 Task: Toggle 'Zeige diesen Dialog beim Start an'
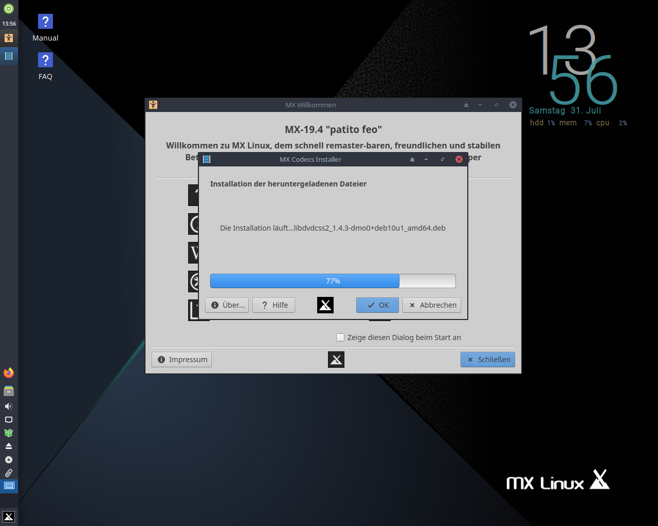(340, 337)
